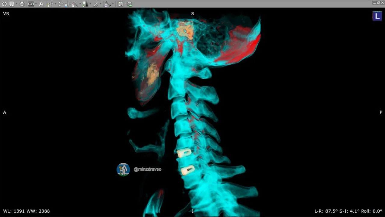This screenshot has height=217, width=385.
Task: Expand the save options dropdown arrow
Action: [x=16, y=4]
